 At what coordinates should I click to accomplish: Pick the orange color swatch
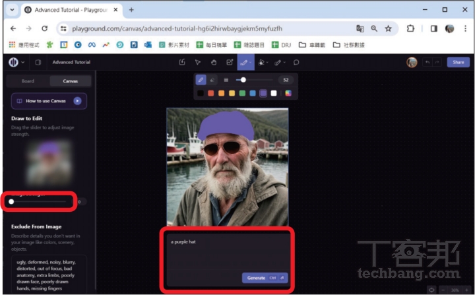click(222, 93)
